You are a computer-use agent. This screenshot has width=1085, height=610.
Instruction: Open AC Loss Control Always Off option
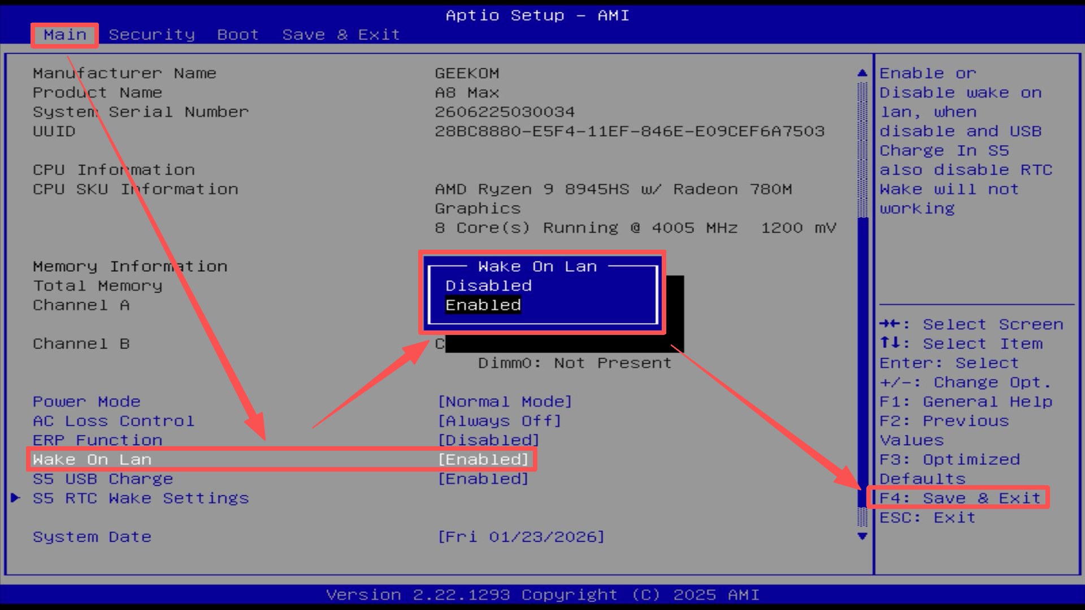pos(499,421)
